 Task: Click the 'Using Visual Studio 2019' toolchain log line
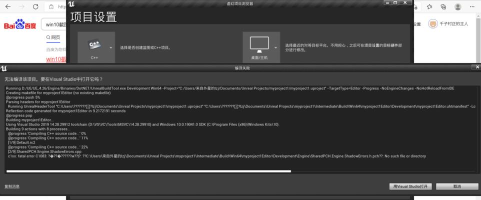(x=143, y=124)
